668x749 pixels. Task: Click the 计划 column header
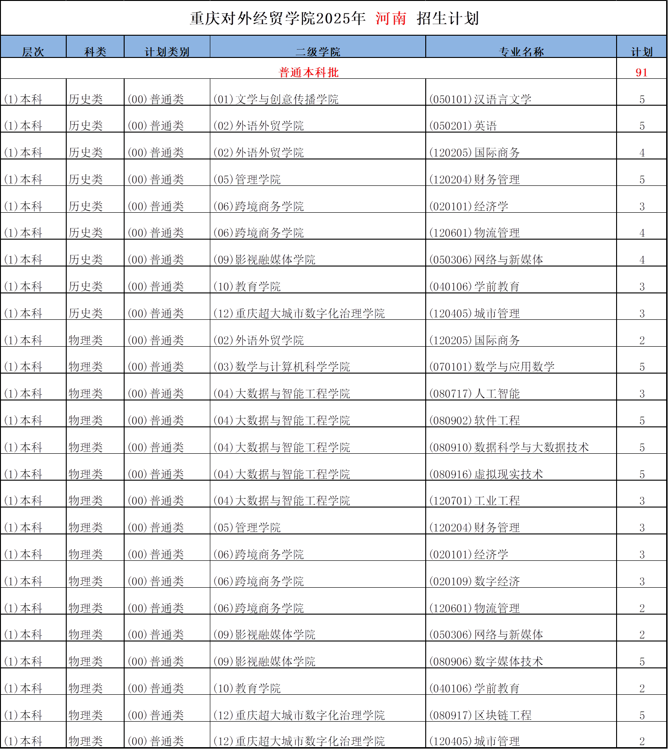click(x=642, y=51)
